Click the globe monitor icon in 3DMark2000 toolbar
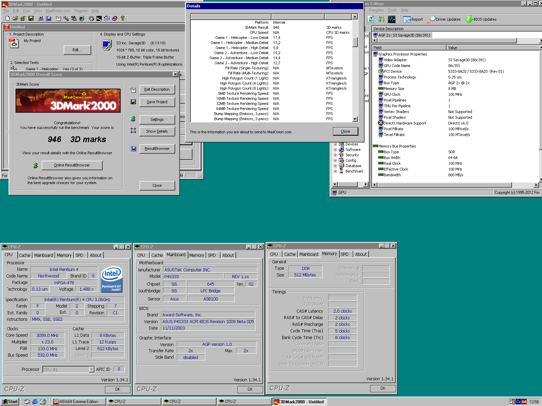542x406 pixels. [48, 18]
